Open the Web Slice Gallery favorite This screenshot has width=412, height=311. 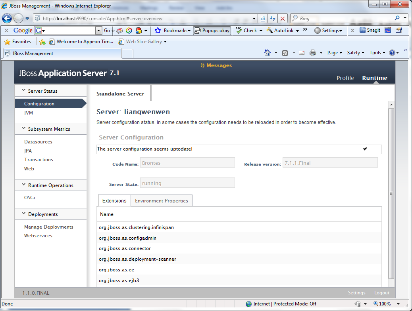tap(142, 42)
